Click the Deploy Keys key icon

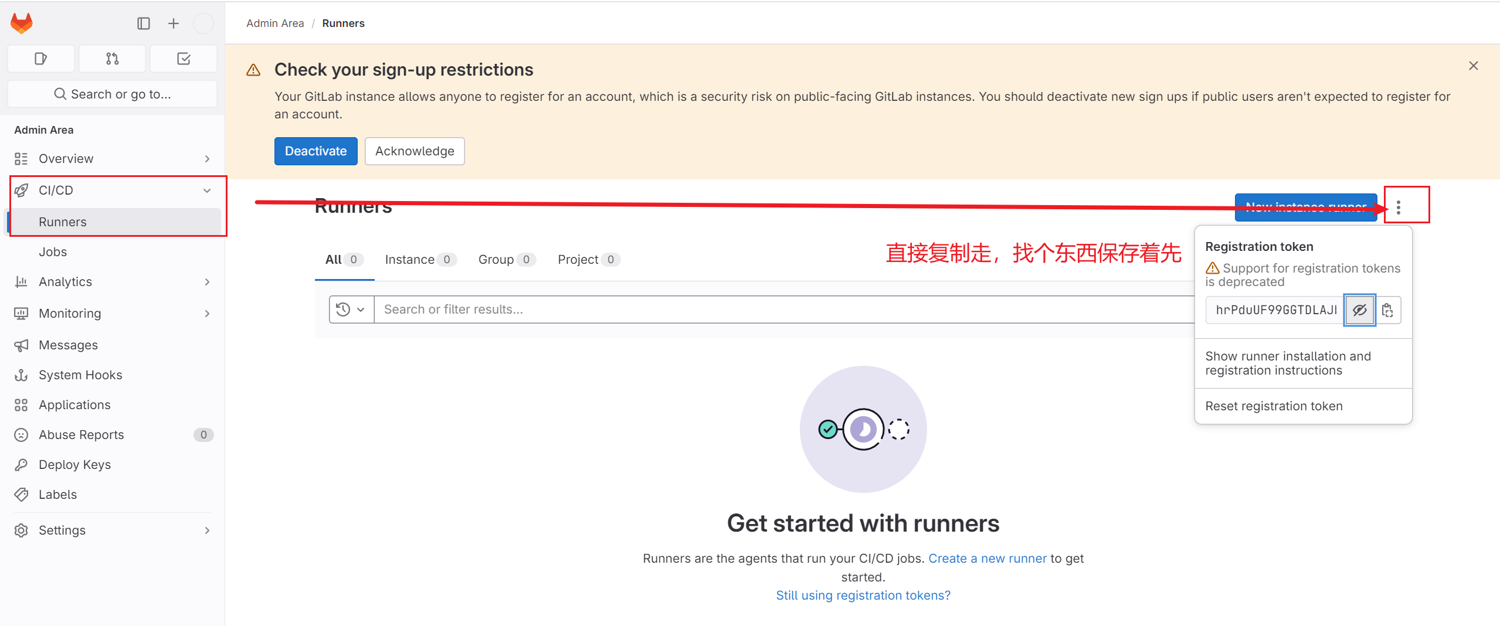[21, 465]
